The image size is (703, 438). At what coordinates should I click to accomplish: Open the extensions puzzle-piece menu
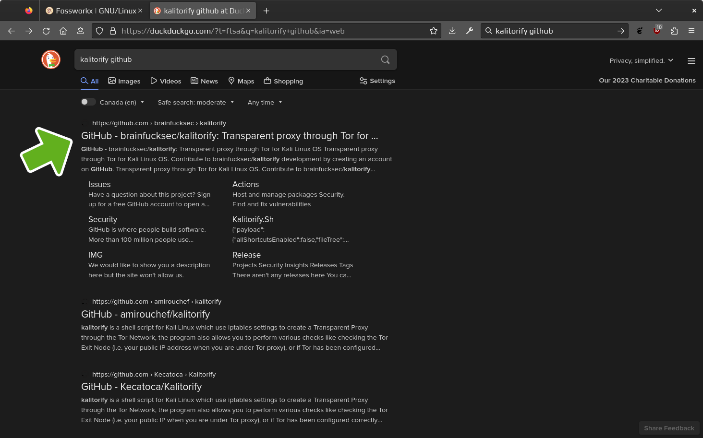[674, 31]
